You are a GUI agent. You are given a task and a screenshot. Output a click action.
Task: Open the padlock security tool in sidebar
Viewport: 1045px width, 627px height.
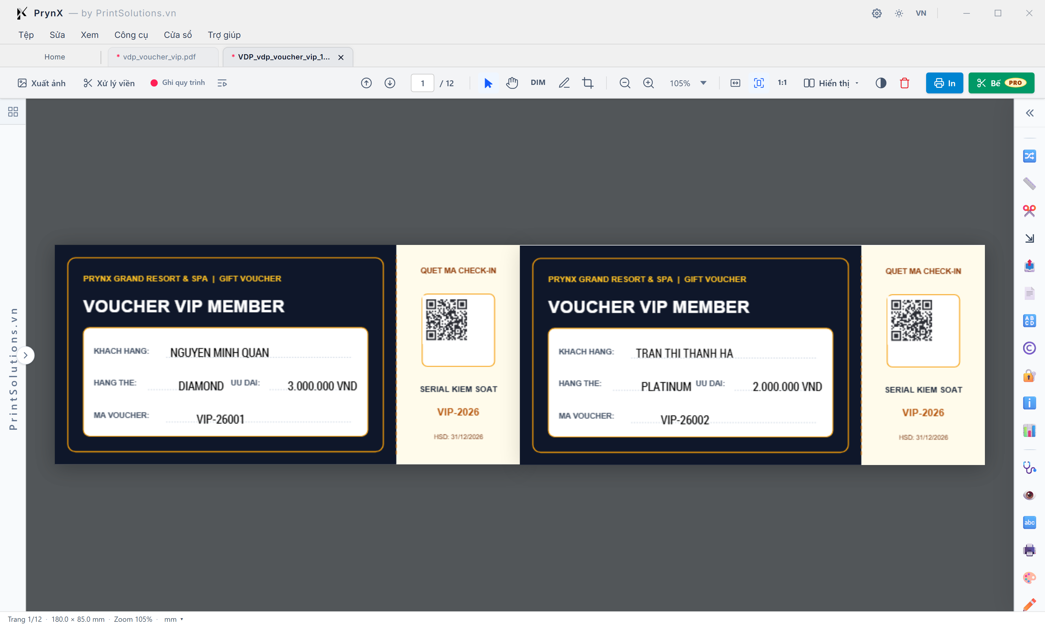click(x=1029, y=376)
